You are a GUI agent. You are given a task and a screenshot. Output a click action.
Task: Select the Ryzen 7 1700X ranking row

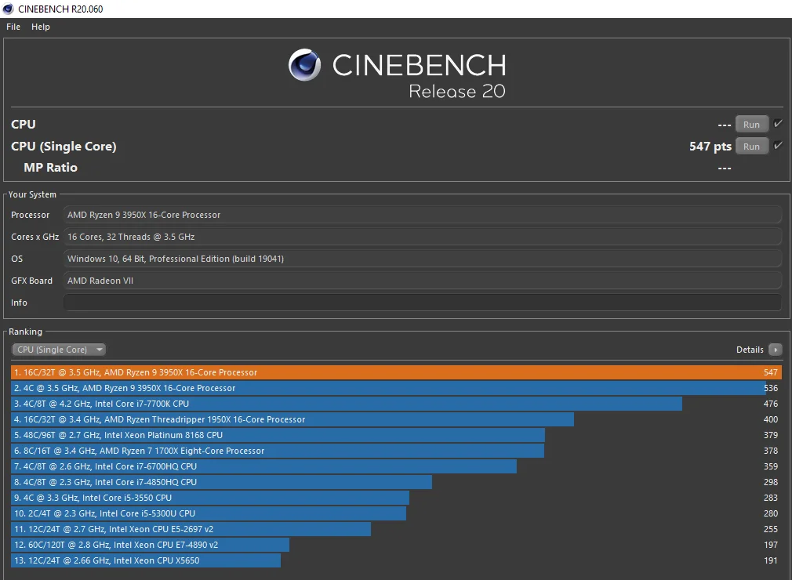click(x=396, y=451)
